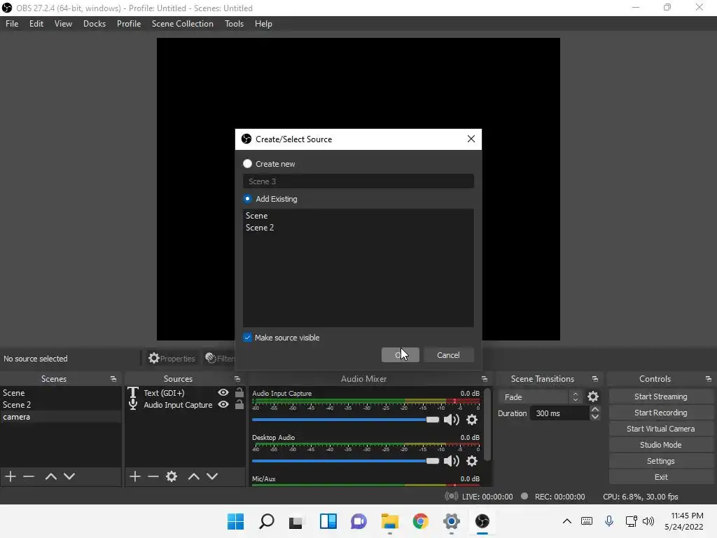Move scene down in the Scenes list
This screenshot has width=717, height=538.
coord(69,476)
